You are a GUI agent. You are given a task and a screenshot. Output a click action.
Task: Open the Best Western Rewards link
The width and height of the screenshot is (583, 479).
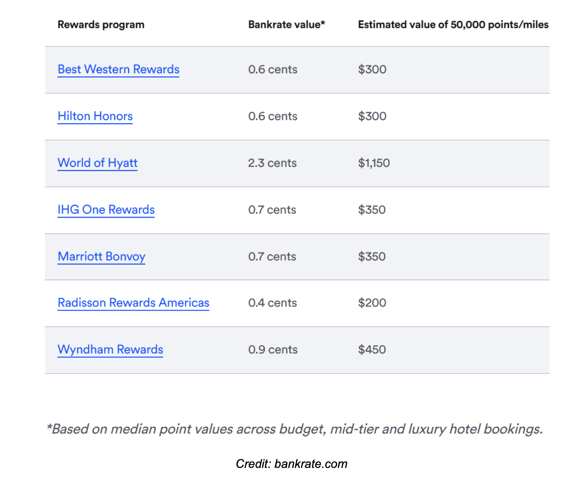coord(118,69)
